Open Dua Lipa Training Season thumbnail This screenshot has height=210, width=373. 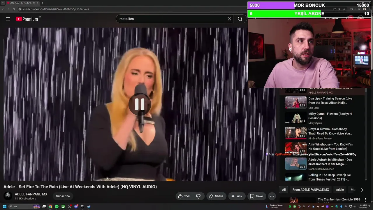[295, 103]
